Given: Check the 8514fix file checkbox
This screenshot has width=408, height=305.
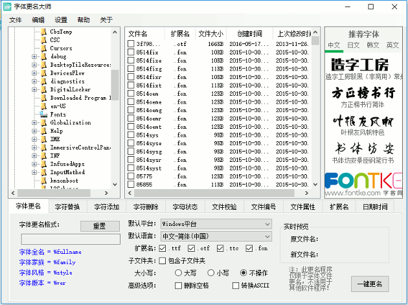Looking at the screenshot, I should coord(131,52).
